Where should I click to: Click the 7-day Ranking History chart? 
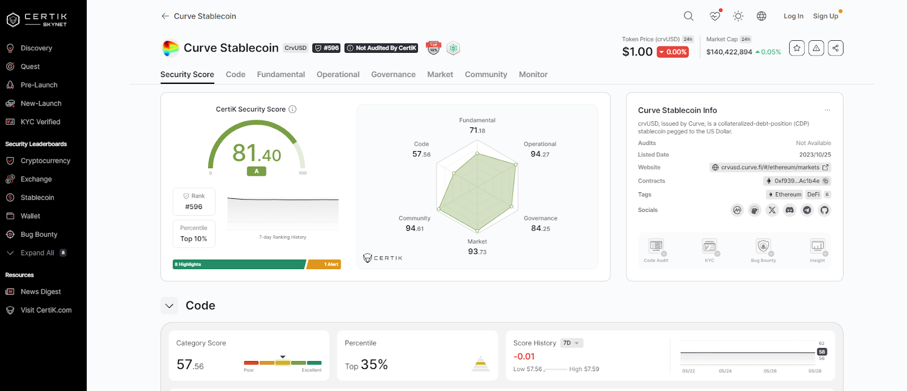coord(283,212)
